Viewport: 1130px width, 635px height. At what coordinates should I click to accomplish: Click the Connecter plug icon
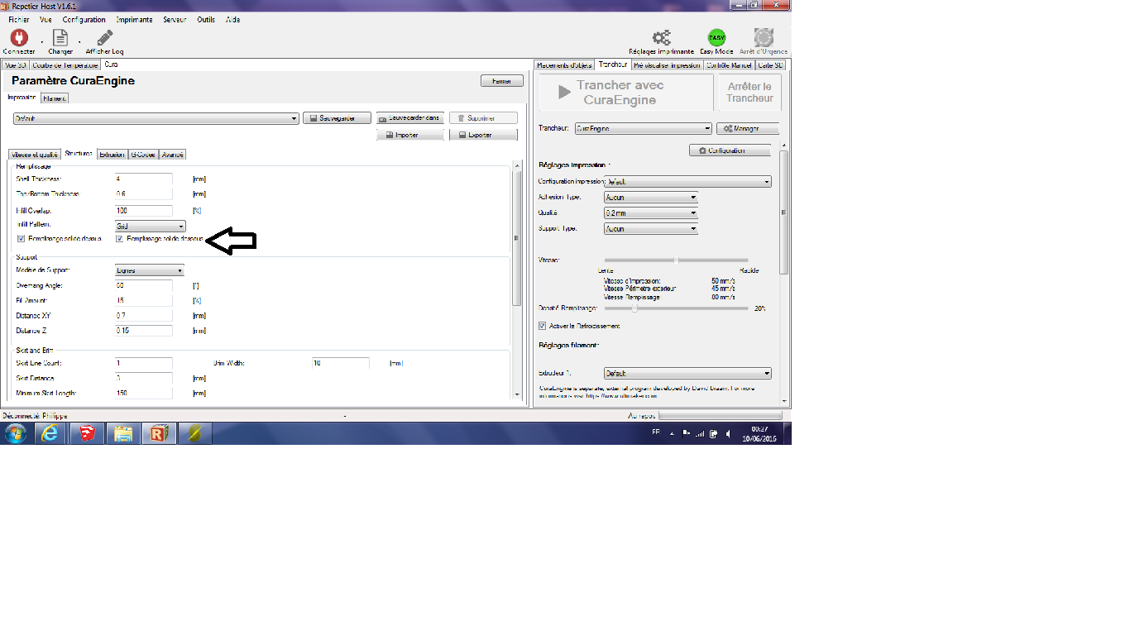pos(18,38)
